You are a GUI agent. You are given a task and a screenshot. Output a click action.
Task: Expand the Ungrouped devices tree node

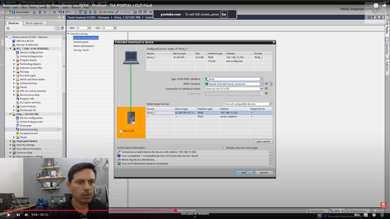(10, 141)
